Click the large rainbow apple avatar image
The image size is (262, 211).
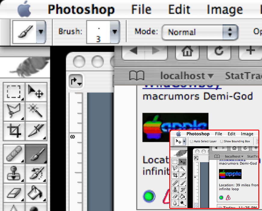pos(175,127)
